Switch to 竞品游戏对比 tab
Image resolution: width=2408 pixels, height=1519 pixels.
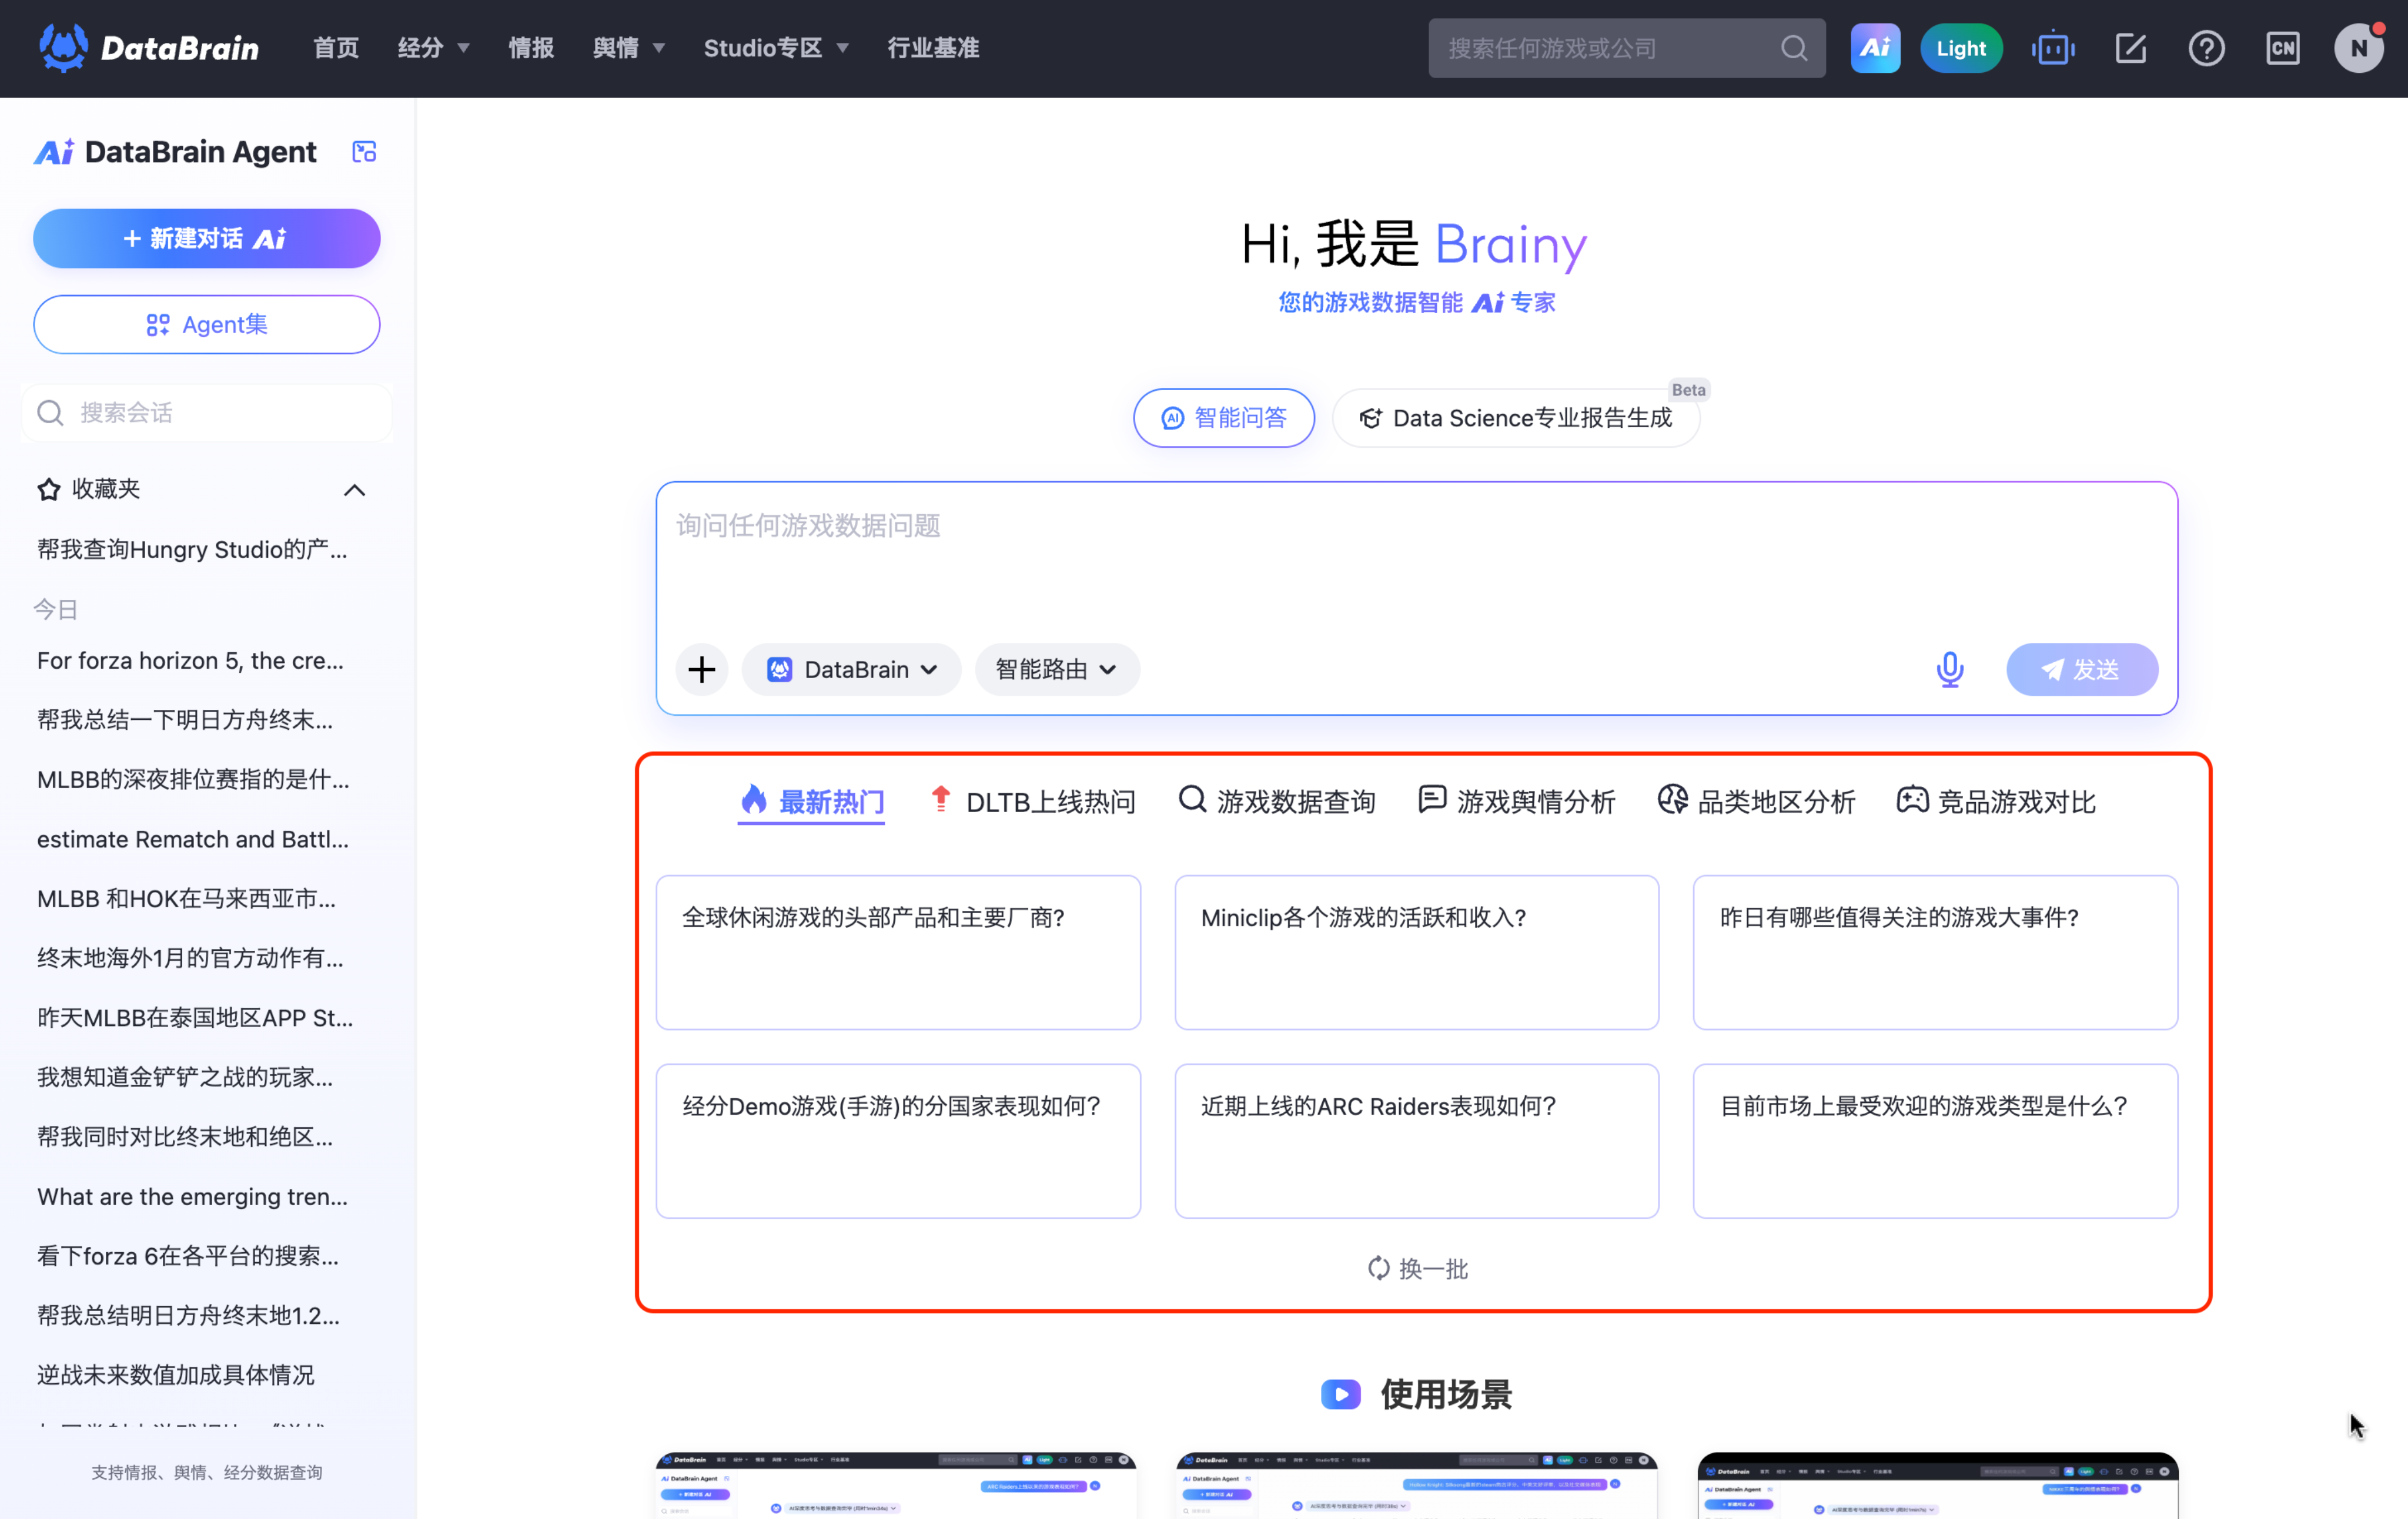1996,800
